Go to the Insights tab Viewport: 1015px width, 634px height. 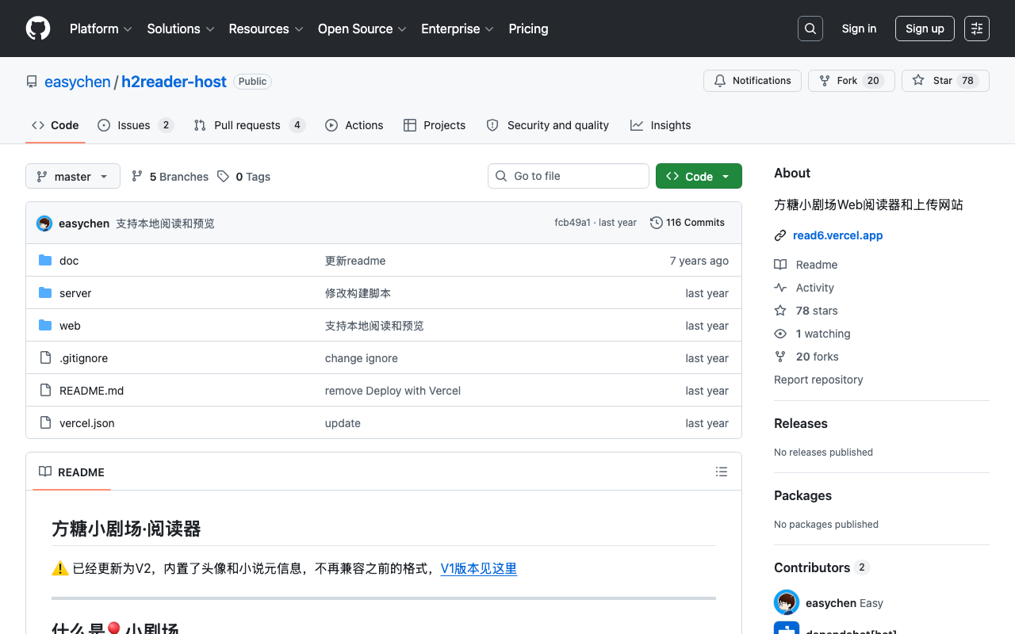pyautogui.click(x=661, y=125)
